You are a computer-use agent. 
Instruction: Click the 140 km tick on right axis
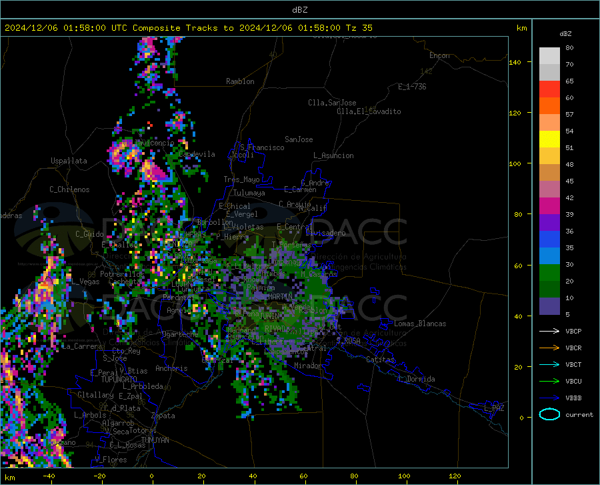(515, 62)
